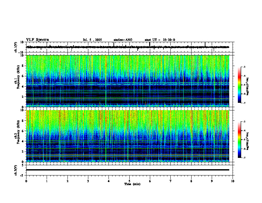Click the ch.2 colorbar log(PSD) label

coord(247,141)
